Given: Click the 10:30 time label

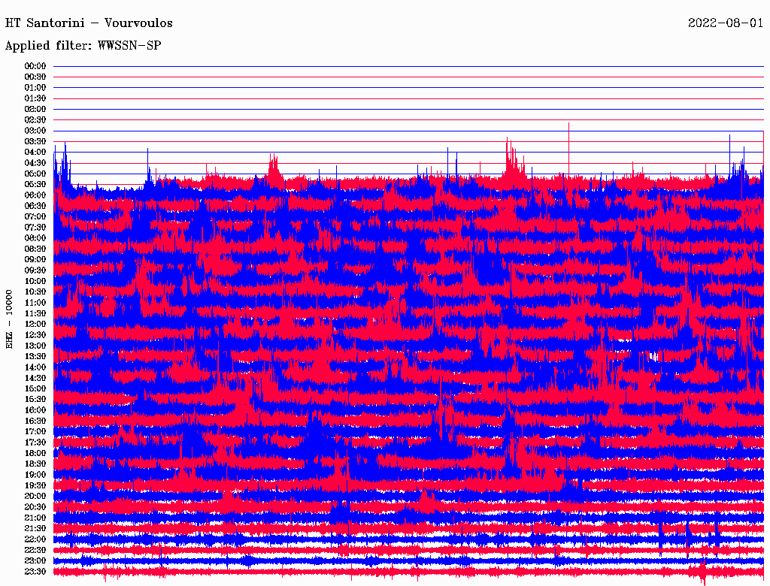Looking at the screenshot, I should tap(35, 291).
